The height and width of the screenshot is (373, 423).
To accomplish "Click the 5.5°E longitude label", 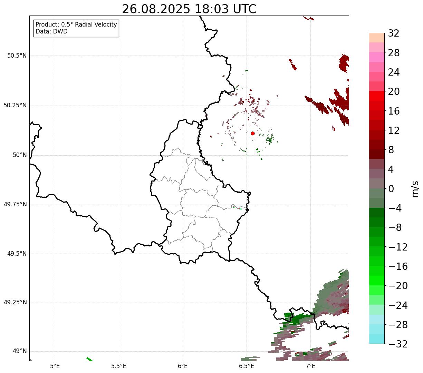I will coord(119,366).
